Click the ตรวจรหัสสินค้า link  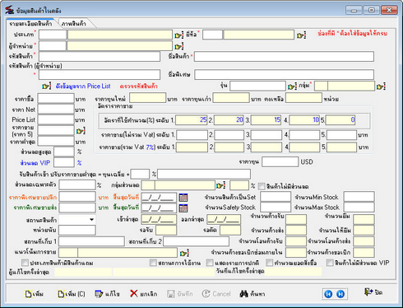pyautogui.click(x=139, y=86)
